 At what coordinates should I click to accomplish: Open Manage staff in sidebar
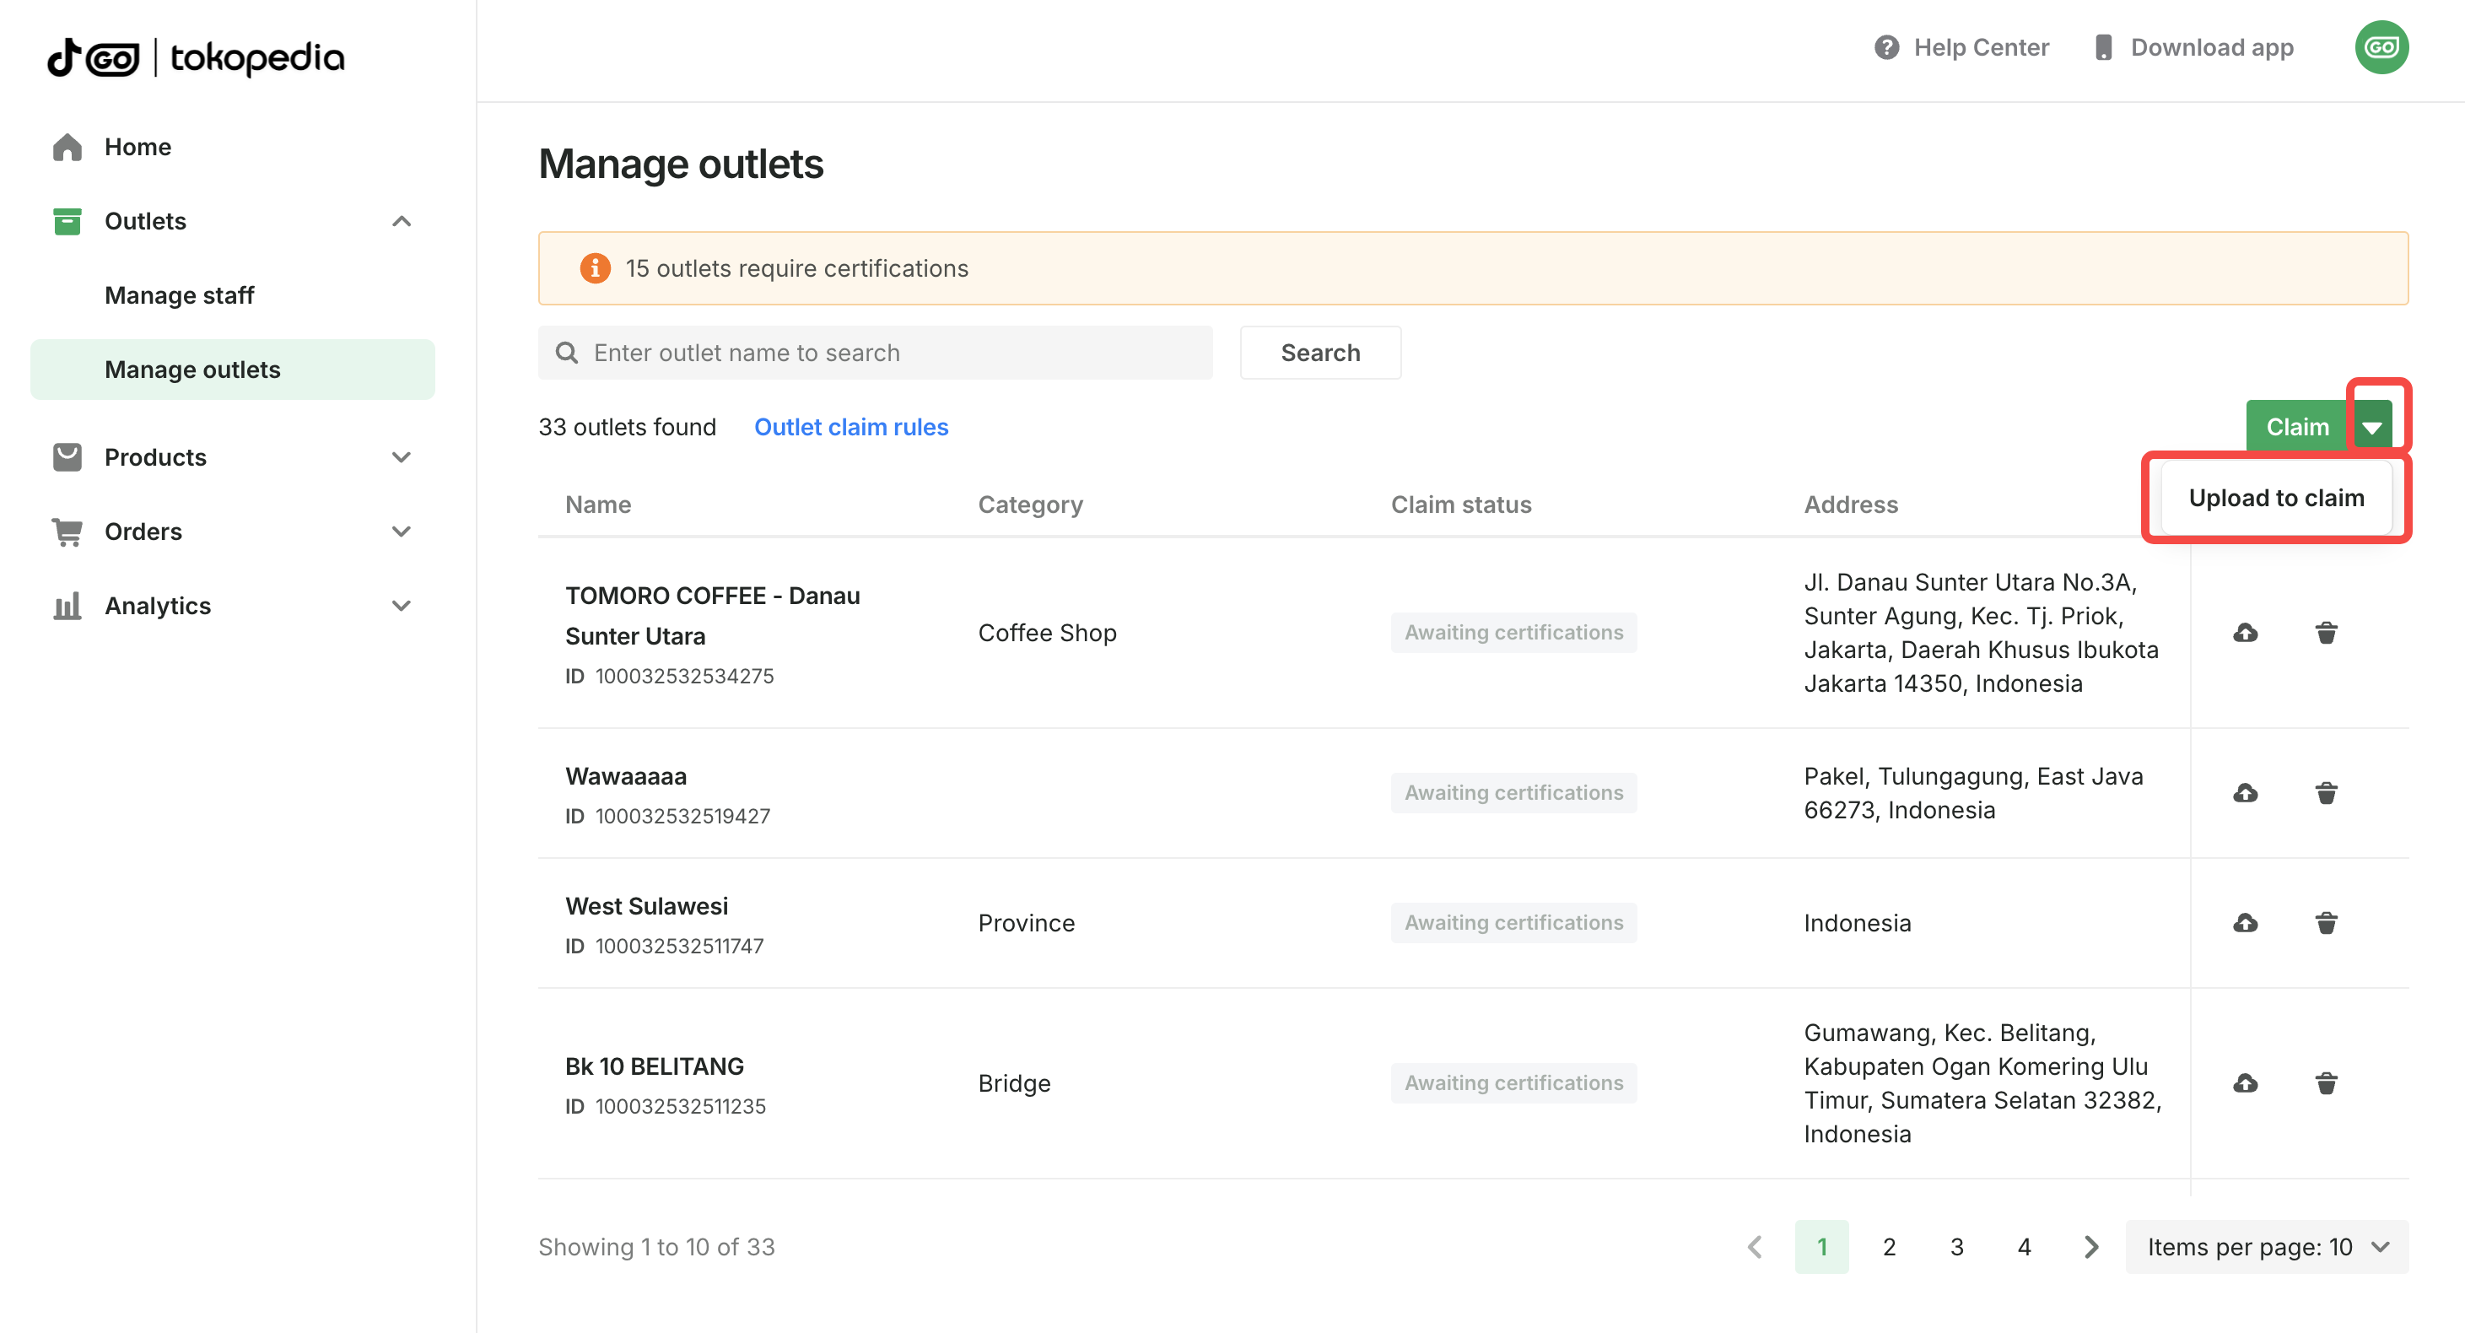click(x=179, y=294)
